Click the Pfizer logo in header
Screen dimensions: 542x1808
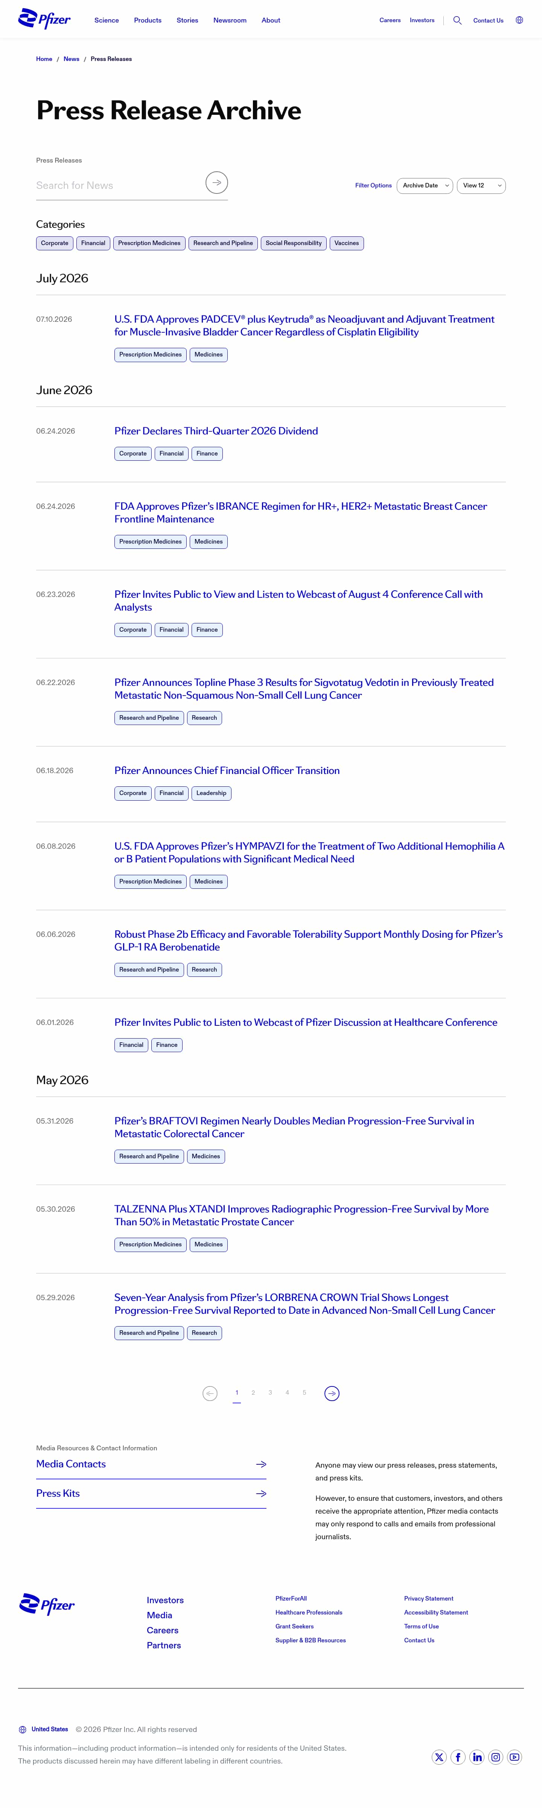click(x=44, y=19)
